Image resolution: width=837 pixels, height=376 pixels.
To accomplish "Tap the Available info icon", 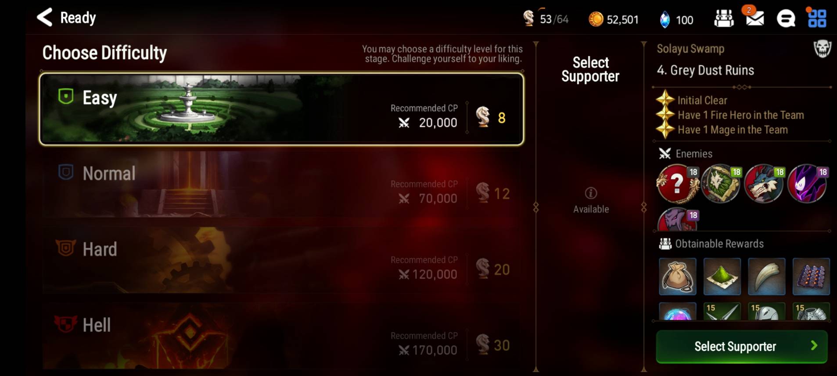I will coord(591,193).
